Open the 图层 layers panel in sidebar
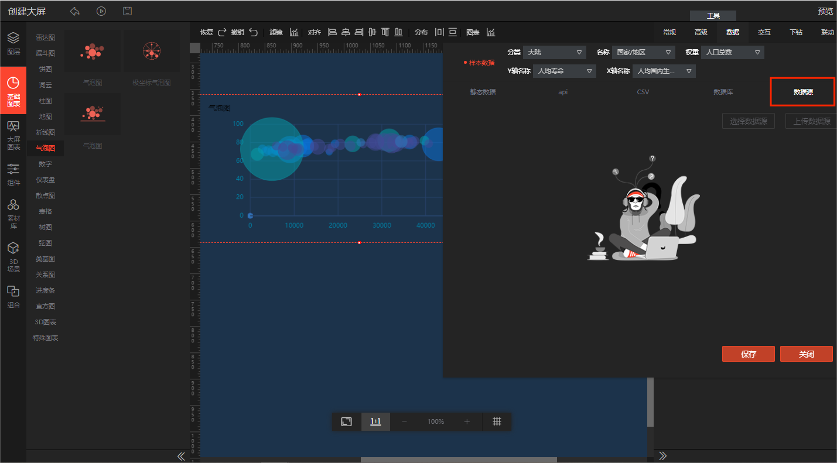 tap(13, 43)
